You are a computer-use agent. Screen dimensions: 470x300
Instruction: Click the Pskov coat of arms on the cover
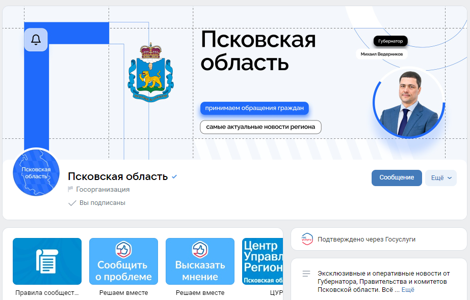(151, 72)
